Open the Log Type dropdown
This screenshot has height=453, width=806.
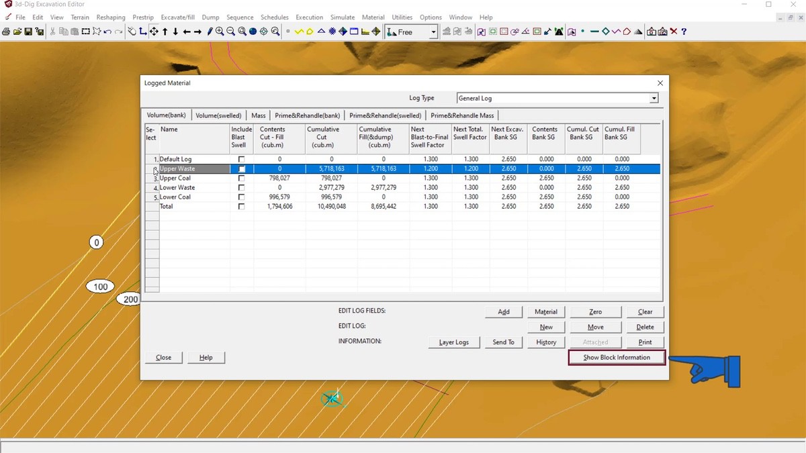pyautogui.click(x=654, y=98)
